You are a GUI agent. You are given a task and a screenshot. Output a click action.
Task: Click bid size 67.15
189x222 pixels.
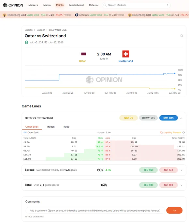74,155
